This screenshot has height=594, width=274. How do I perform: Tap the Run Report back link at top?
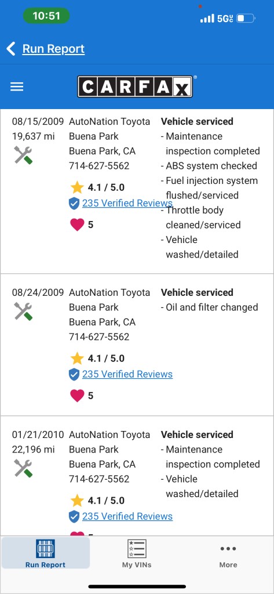coord(53,49)
